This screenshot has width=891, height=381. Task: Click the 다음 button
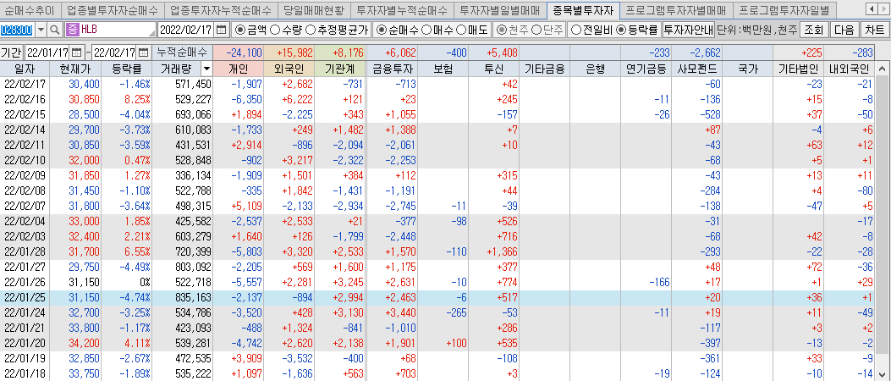pyautogui.click(x=844, y=30)
